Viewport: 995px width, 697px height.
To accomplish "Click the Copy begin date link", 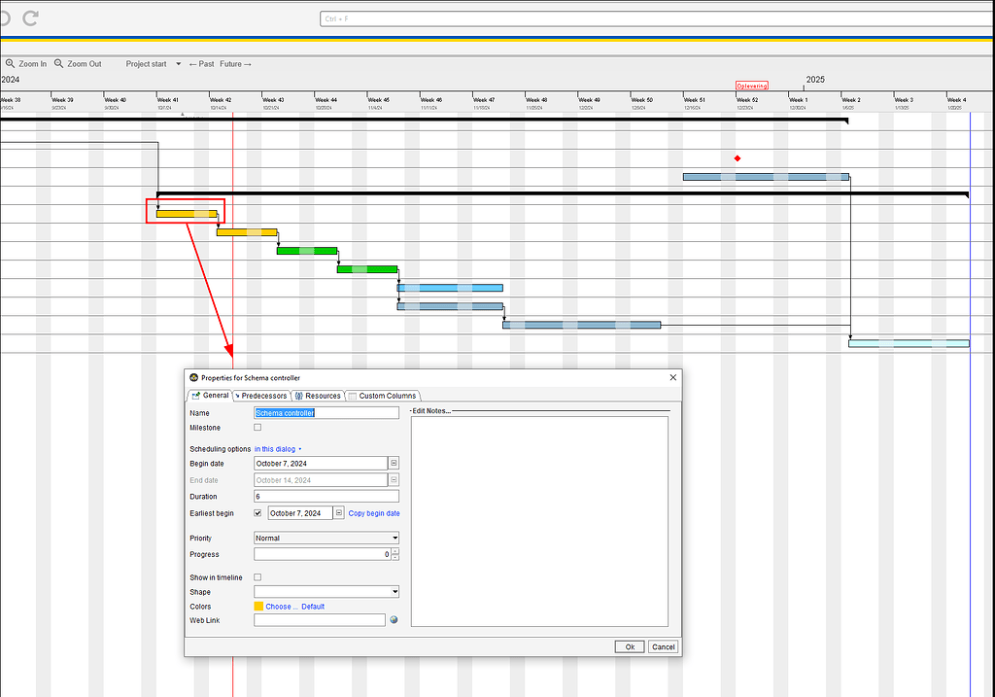I will (x=373, y=512).
